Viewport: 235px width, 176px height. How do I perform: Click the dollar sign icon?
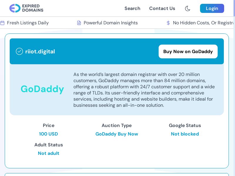(168, 23)
